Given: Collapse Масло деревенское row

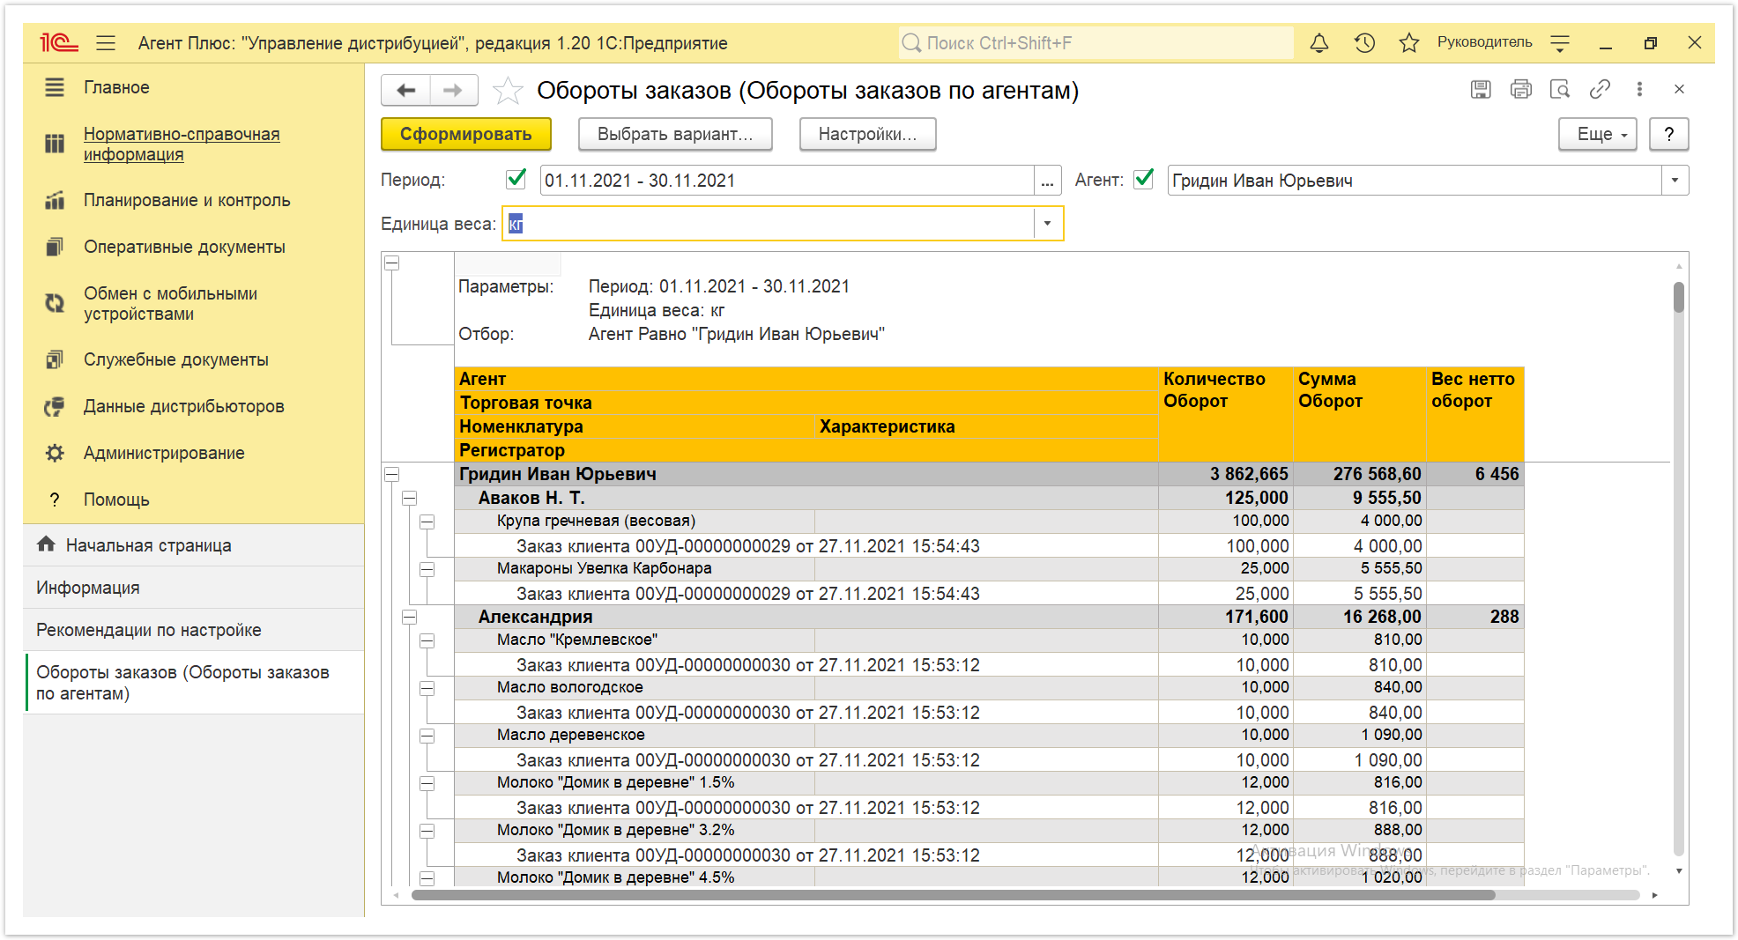Looking at the screenshot, I should click(427, 736).
